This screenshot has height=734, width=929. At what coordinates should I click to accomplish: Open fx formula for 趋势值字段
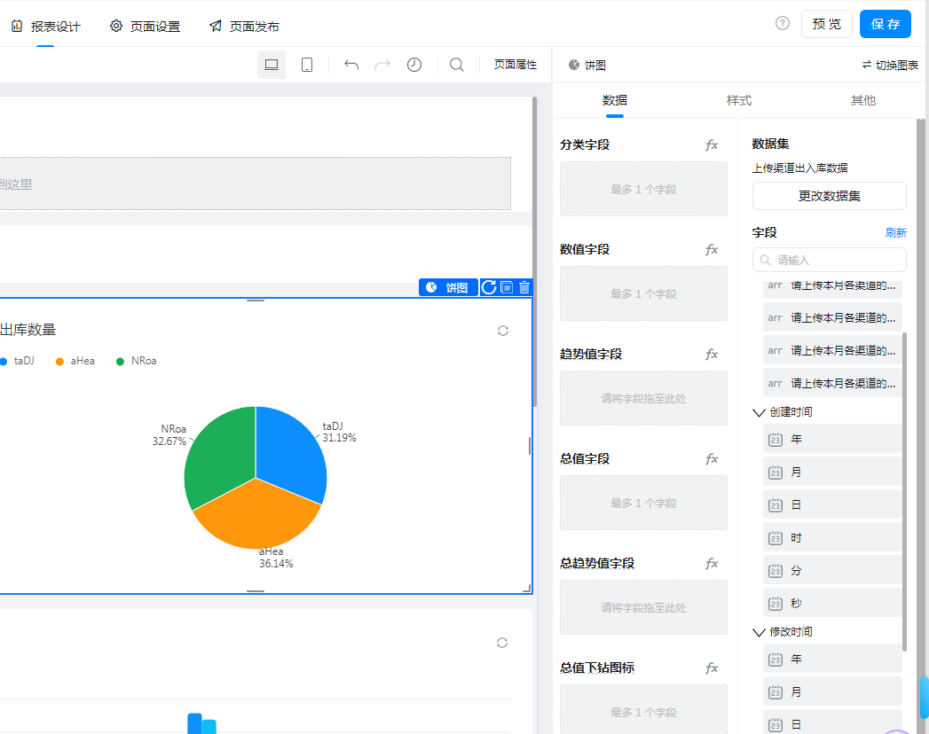[x=712, y=354]
